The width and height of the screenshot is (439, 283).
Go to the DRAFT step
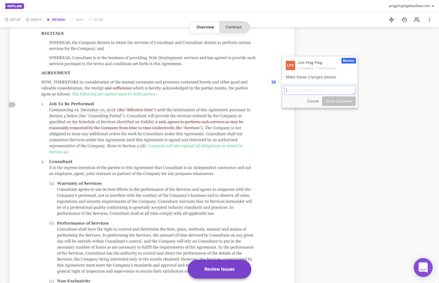tap(34, 20)
